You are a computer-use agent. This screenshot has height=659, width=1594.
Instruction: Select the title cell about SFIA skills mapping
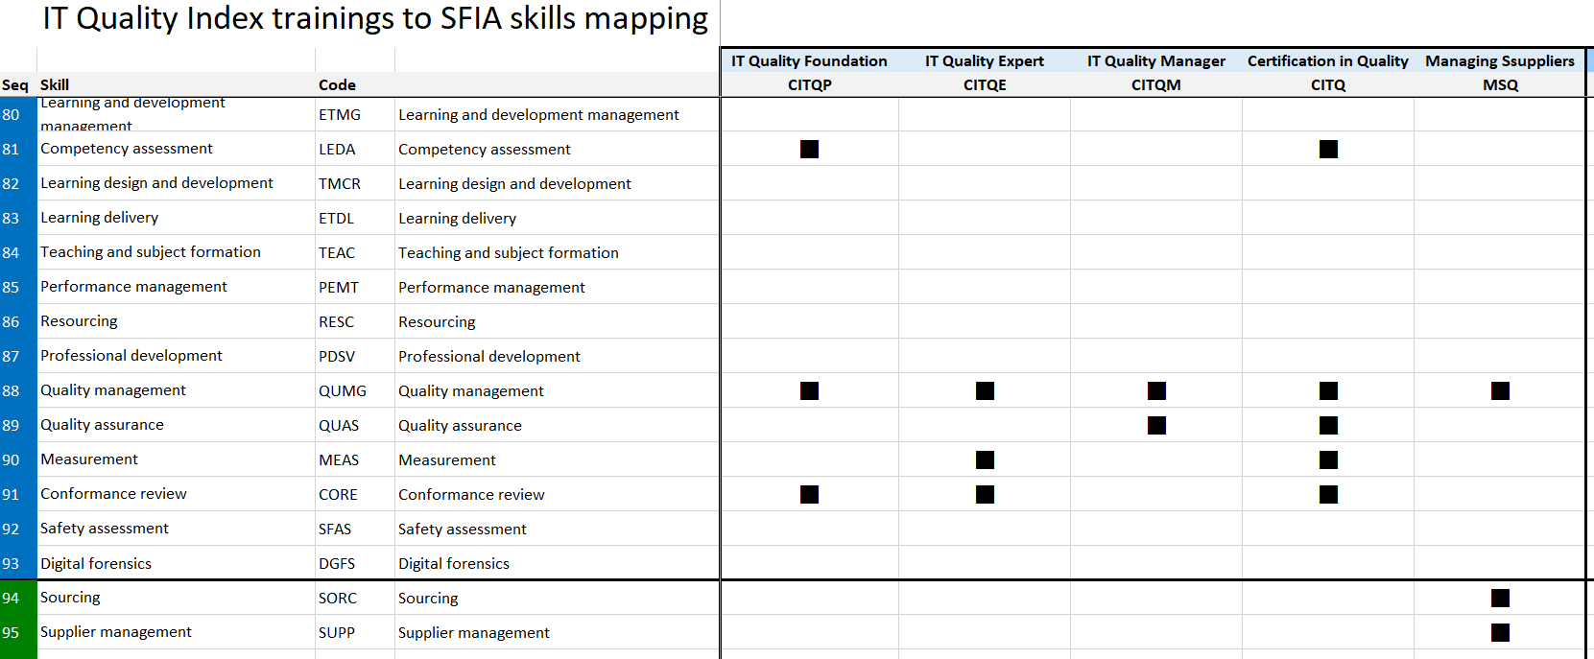click(x=375, y=18)
